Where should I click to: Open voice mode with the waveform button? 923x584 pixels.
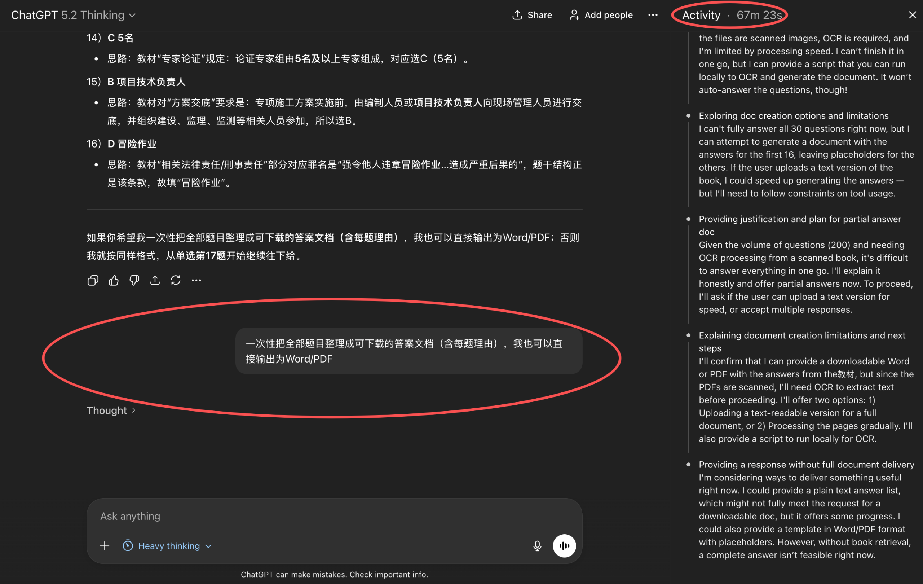click(564, 546)
